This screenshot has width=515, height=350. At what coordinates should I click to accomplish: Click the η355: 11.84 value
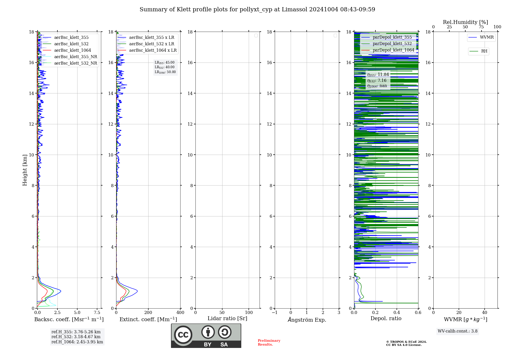(378, 75)
